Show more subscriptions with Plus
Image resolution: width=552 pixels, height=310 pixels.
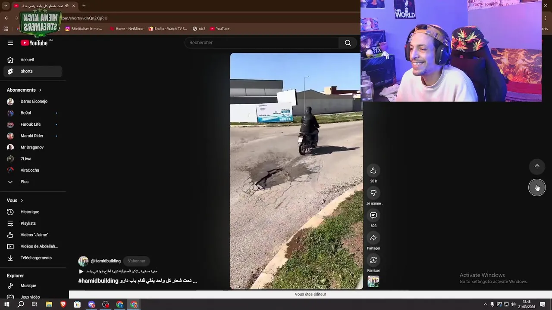33,182
